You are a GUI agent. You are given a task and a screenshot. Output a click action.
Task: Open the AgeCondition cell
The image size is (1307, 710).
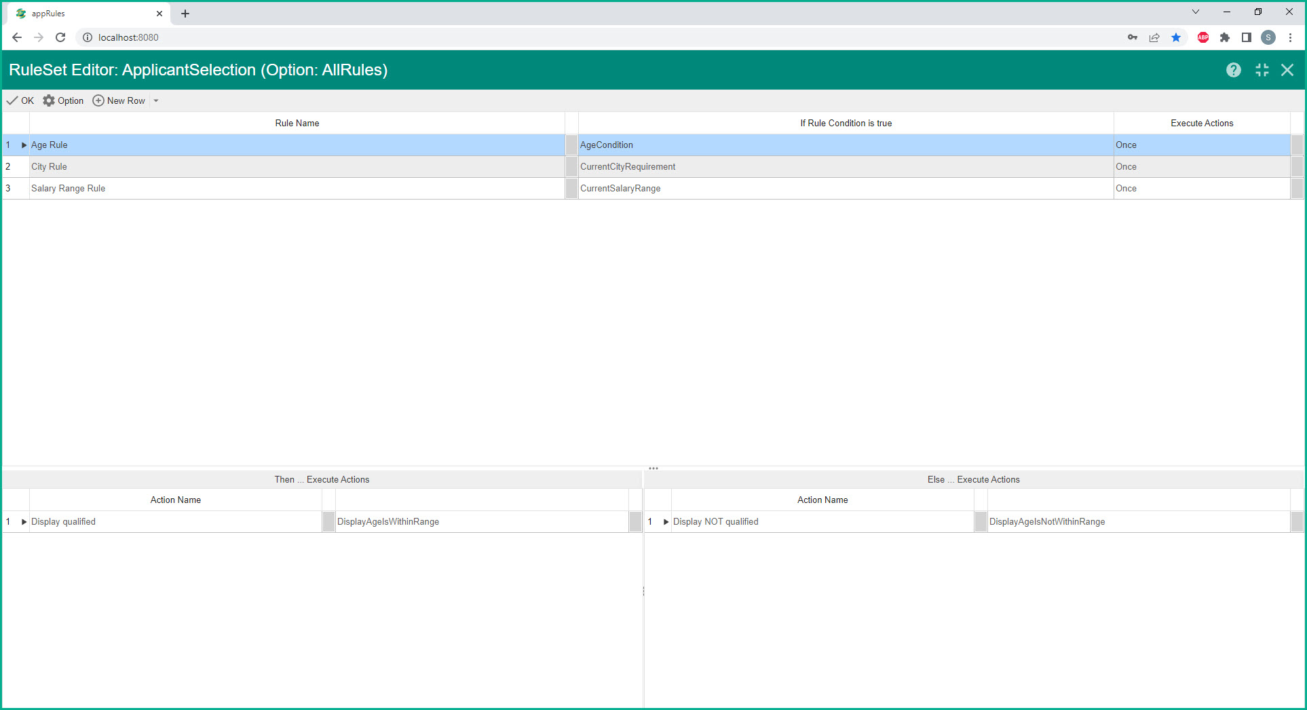pyautogui.click(x=846, y=145)
